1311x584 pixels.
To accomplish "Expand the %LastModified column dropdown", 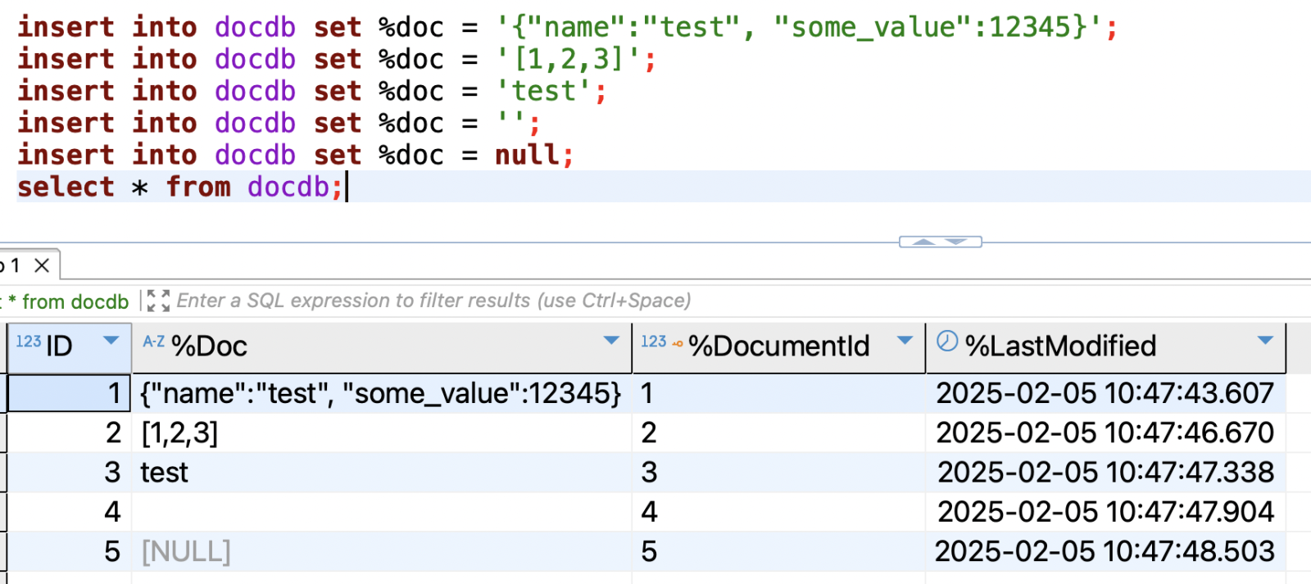I will click(1265, 341).
